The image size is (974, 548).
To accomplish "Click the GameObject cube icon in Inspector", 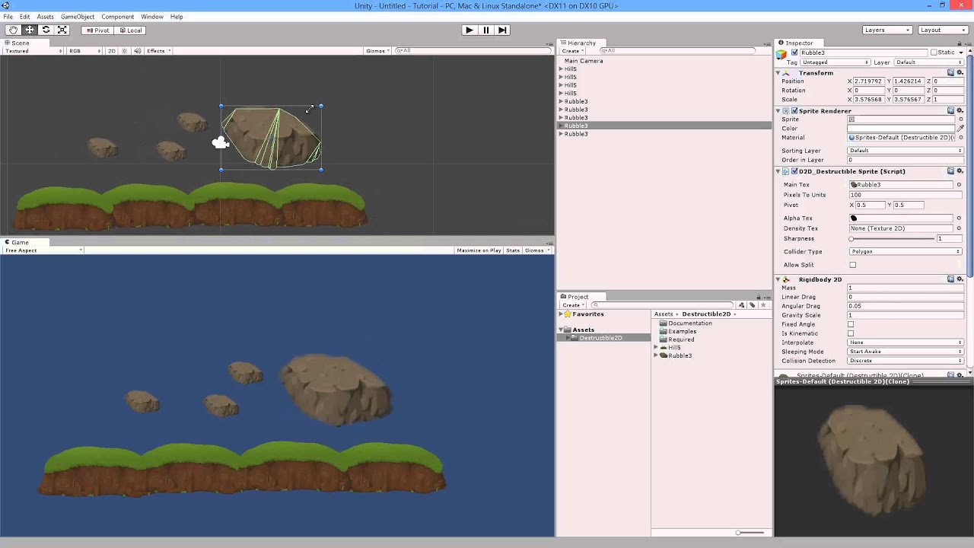I will [781, 54].
